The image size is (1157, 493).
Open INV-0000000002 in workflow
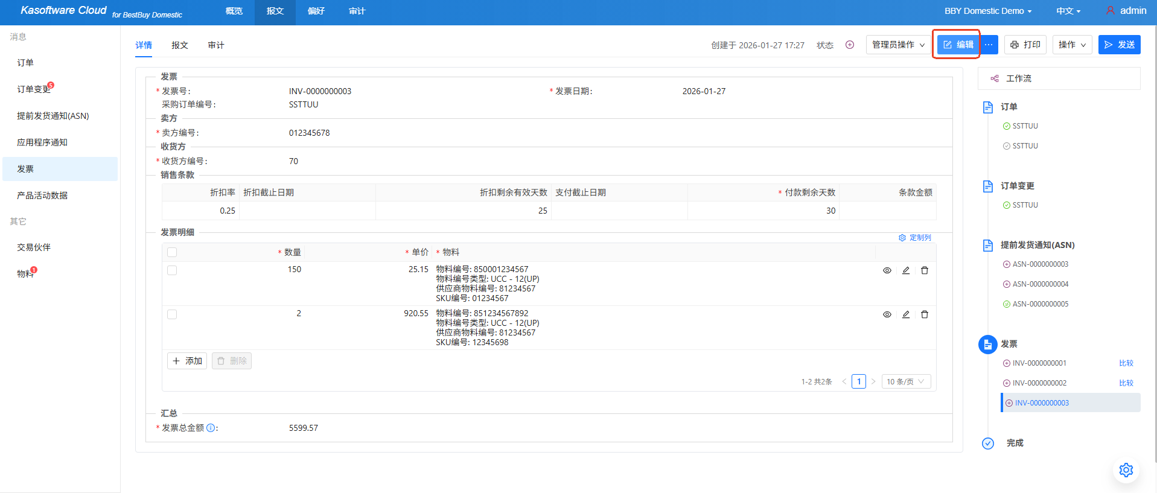(x=1034, y=383)
